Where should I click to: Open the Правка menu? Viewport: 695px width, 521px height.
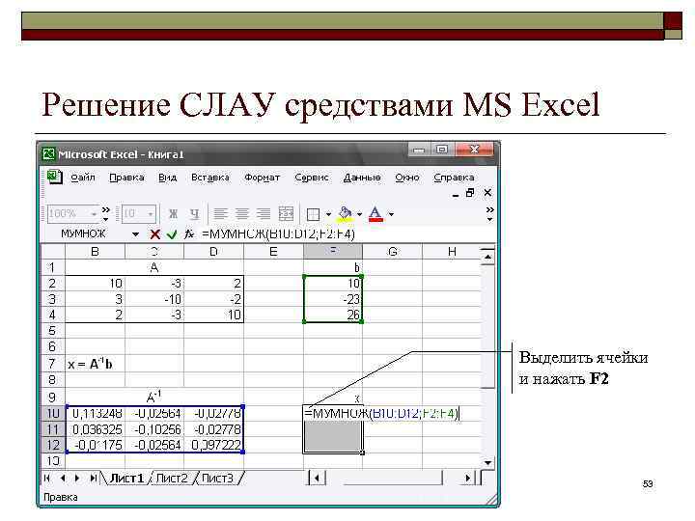point(126,178)
